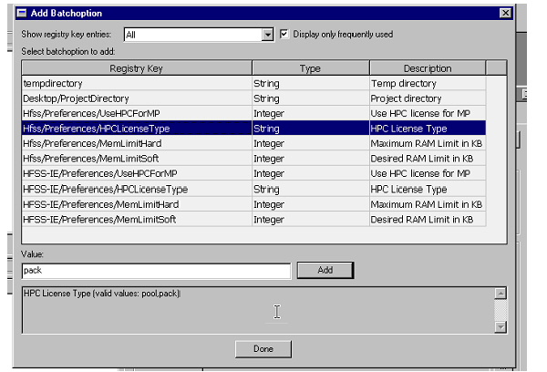547x372 pixels.
Task: Click Desired RAM Limit description of HFSS-IE MemLimitSoft
Action: click(428, 219)
